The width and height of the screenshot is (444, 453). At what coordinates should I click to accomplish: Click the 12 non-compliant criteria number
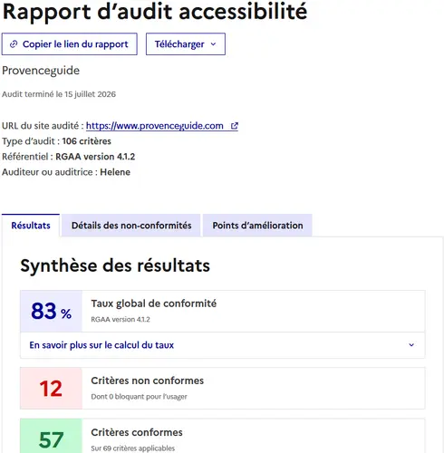click(51, 389)
